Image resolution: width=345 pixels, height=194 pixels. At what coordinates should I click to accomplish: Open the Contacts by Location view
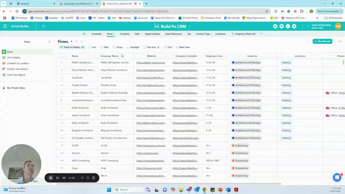click(18, 63)
